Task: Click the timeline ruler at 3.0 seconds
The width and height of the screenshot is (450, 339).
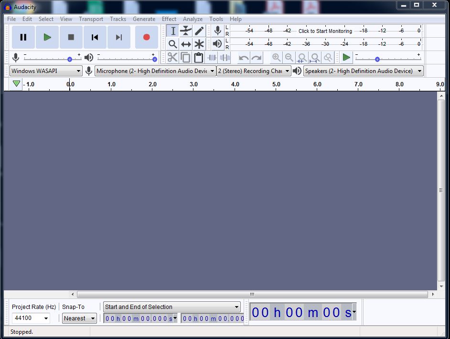Action: click(194, 84)
